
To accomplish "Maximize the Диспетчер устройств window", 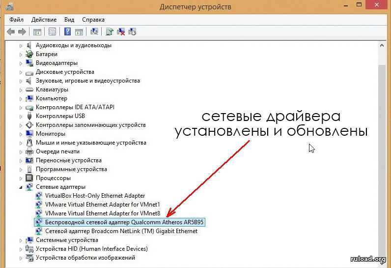I will [x=359, y=5].
